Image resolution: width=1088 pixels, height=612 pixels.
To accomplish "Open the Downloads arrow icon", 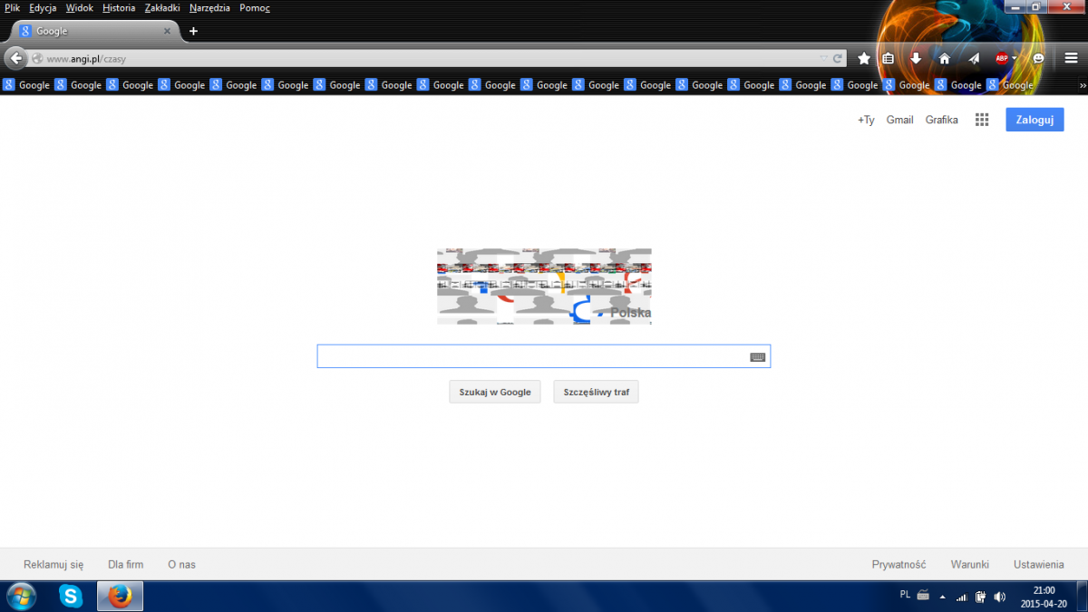I will [x=916, y=58].
